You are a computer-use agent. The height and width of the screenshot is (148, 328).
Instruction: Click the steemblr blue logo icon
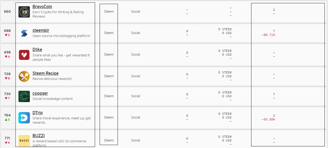click(24, 33)
